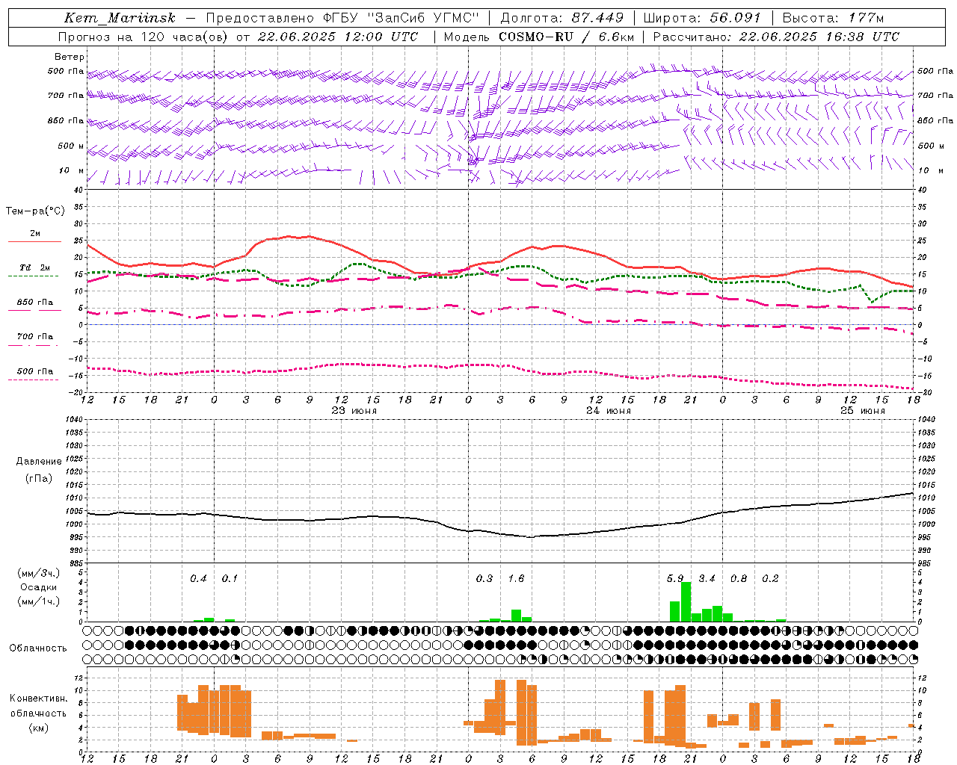Click the '25 июня' date label

[x=863, y=411]
